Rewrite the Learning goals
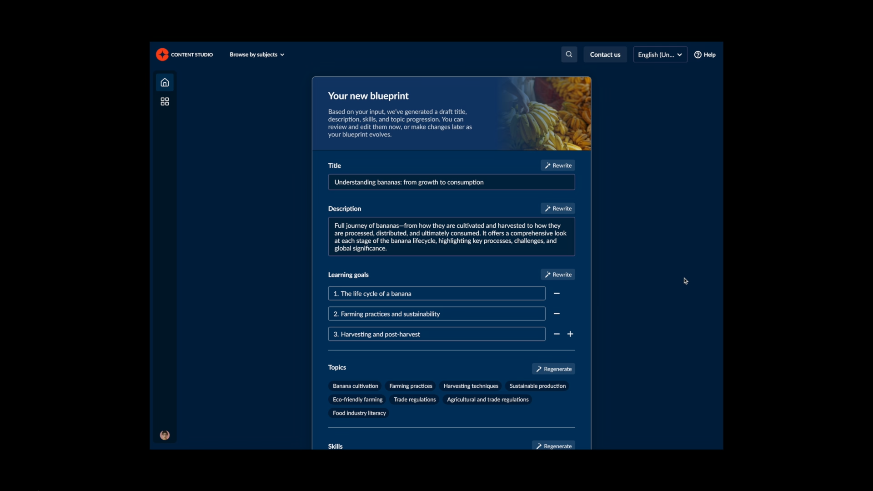Screen dimensions: 873x491 pos(558,275)
